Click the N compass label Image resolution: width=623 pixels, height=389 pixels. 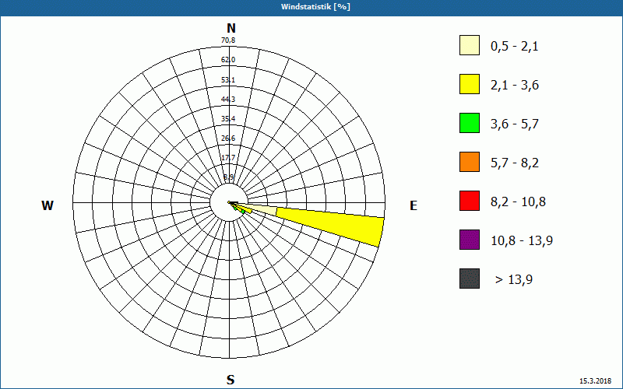coord(231,29)
